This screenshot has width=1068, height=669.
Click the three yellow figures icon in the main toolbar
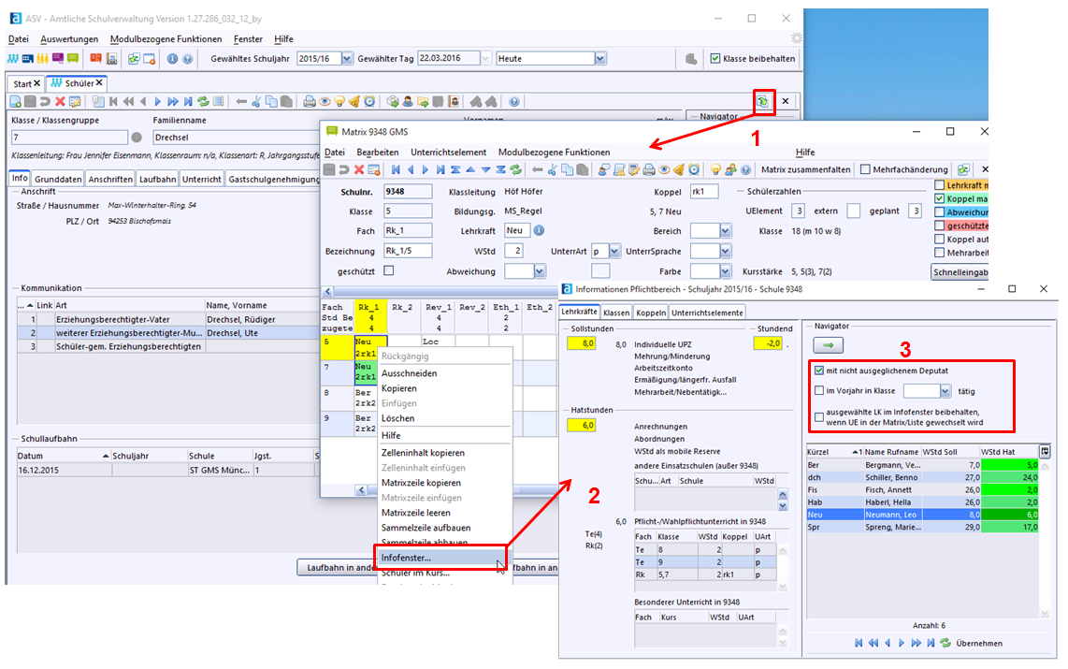42,59
